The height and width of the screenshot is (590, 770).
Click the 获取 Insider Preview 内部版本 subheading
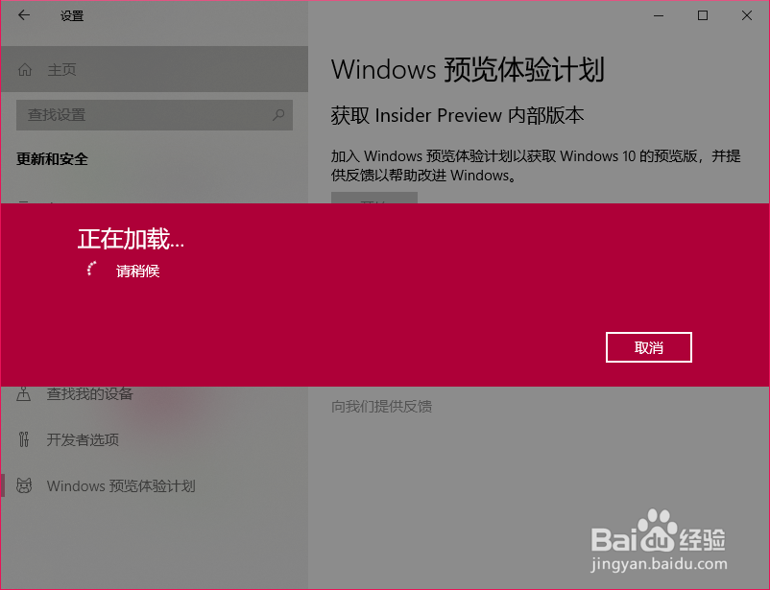(x=457, y=115)
